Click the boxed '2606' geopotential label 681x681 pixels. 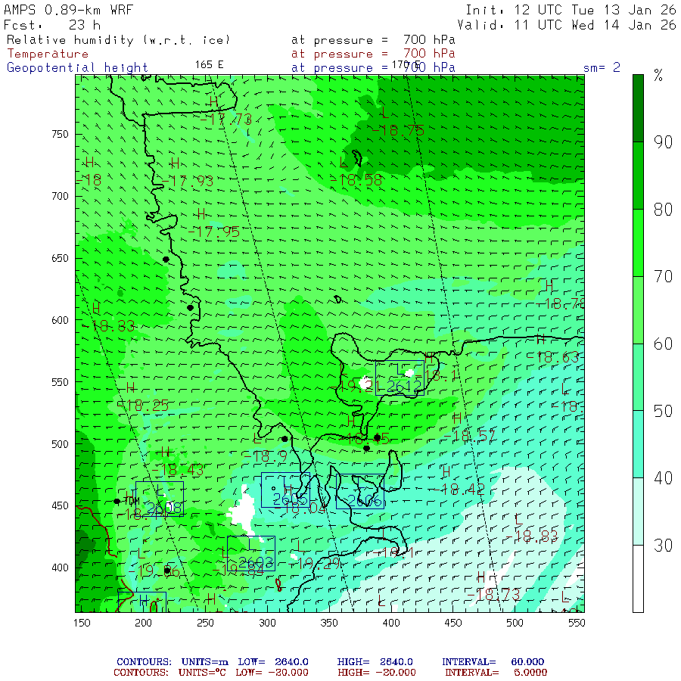365,501
